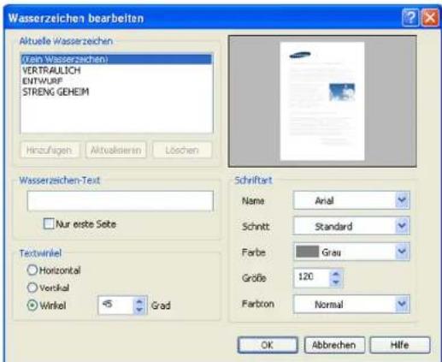This screenshot has width=442, height=362.
Task: Enable Nur erste Seite checkbox
Action: point(49,223)
